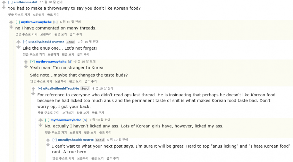The image size is (293, 162).
Task: Give gold to the "A true hero" comment
Action: click(113, 158)
